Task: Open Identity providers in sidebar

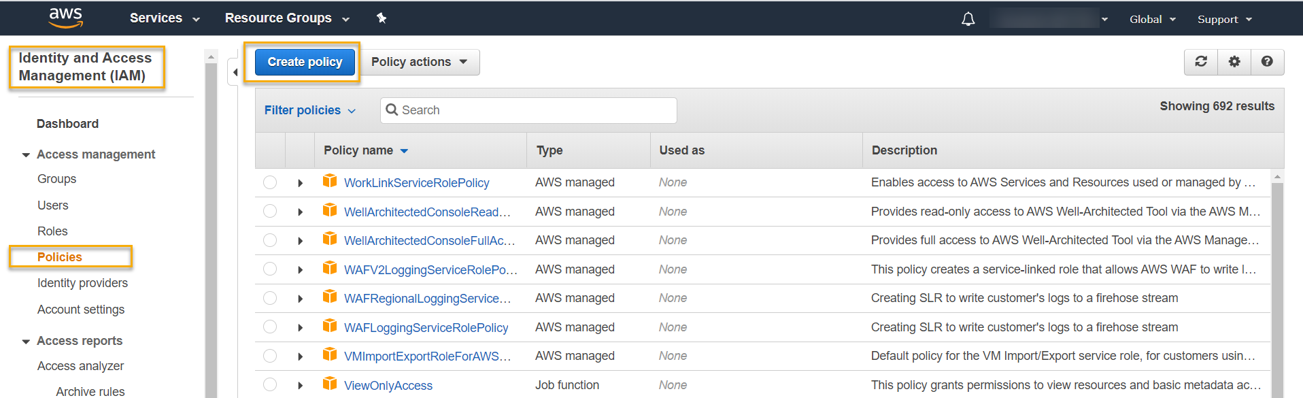Action: click(x=82, y=283)
